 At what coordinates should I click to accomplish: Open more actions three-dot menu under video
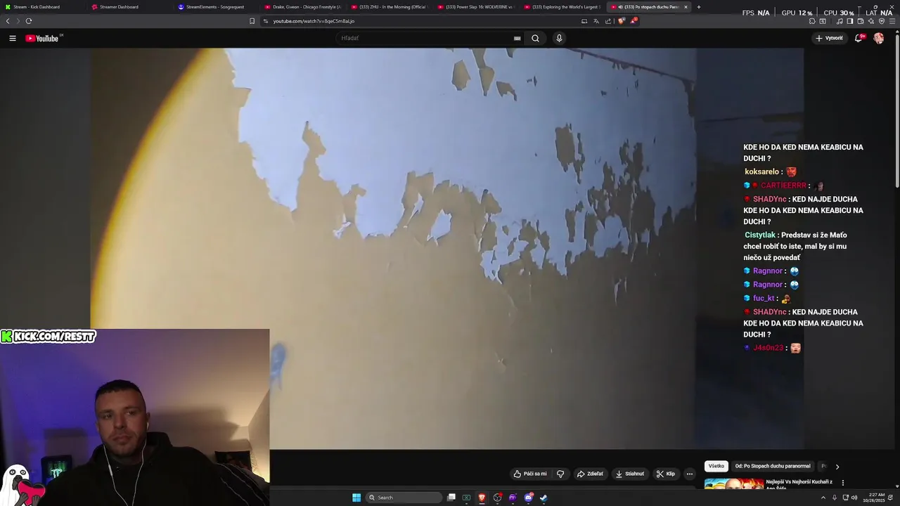point(690,474)
